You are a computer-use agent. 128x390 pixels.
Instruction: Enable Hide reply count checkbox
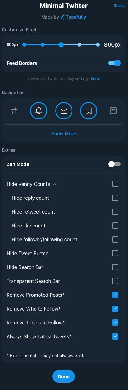click(115, 198)
